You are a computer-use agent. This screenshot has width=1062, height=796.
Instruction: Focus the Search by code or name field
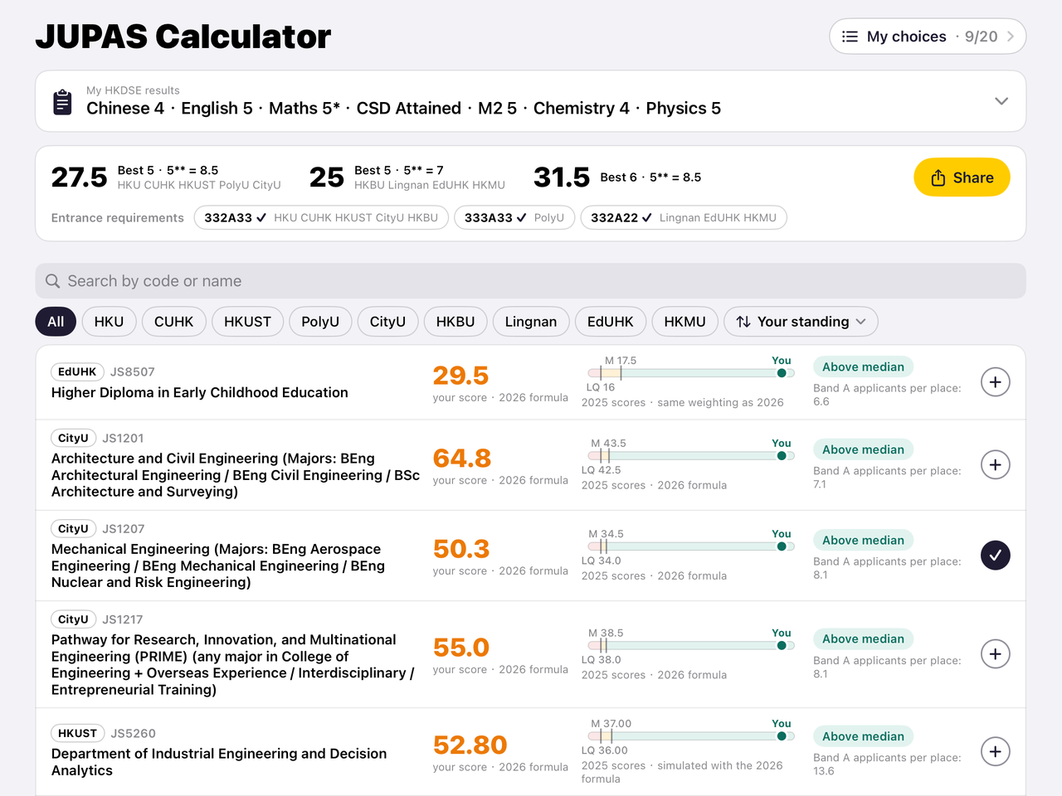pyautogui.click(x=531, y=281)
